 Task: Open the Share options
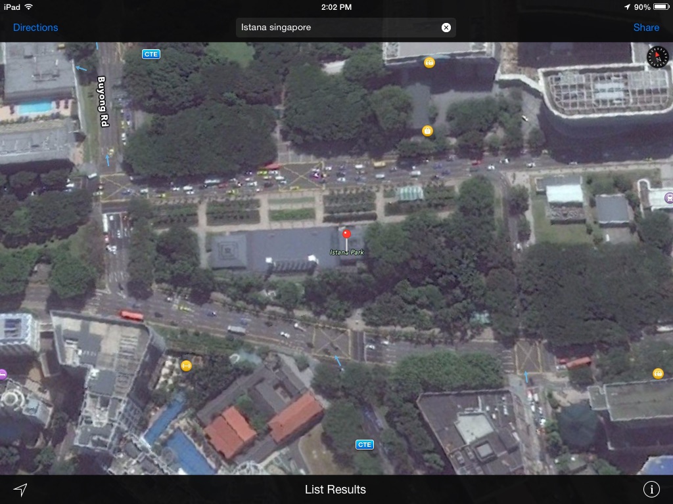point(646,28)
